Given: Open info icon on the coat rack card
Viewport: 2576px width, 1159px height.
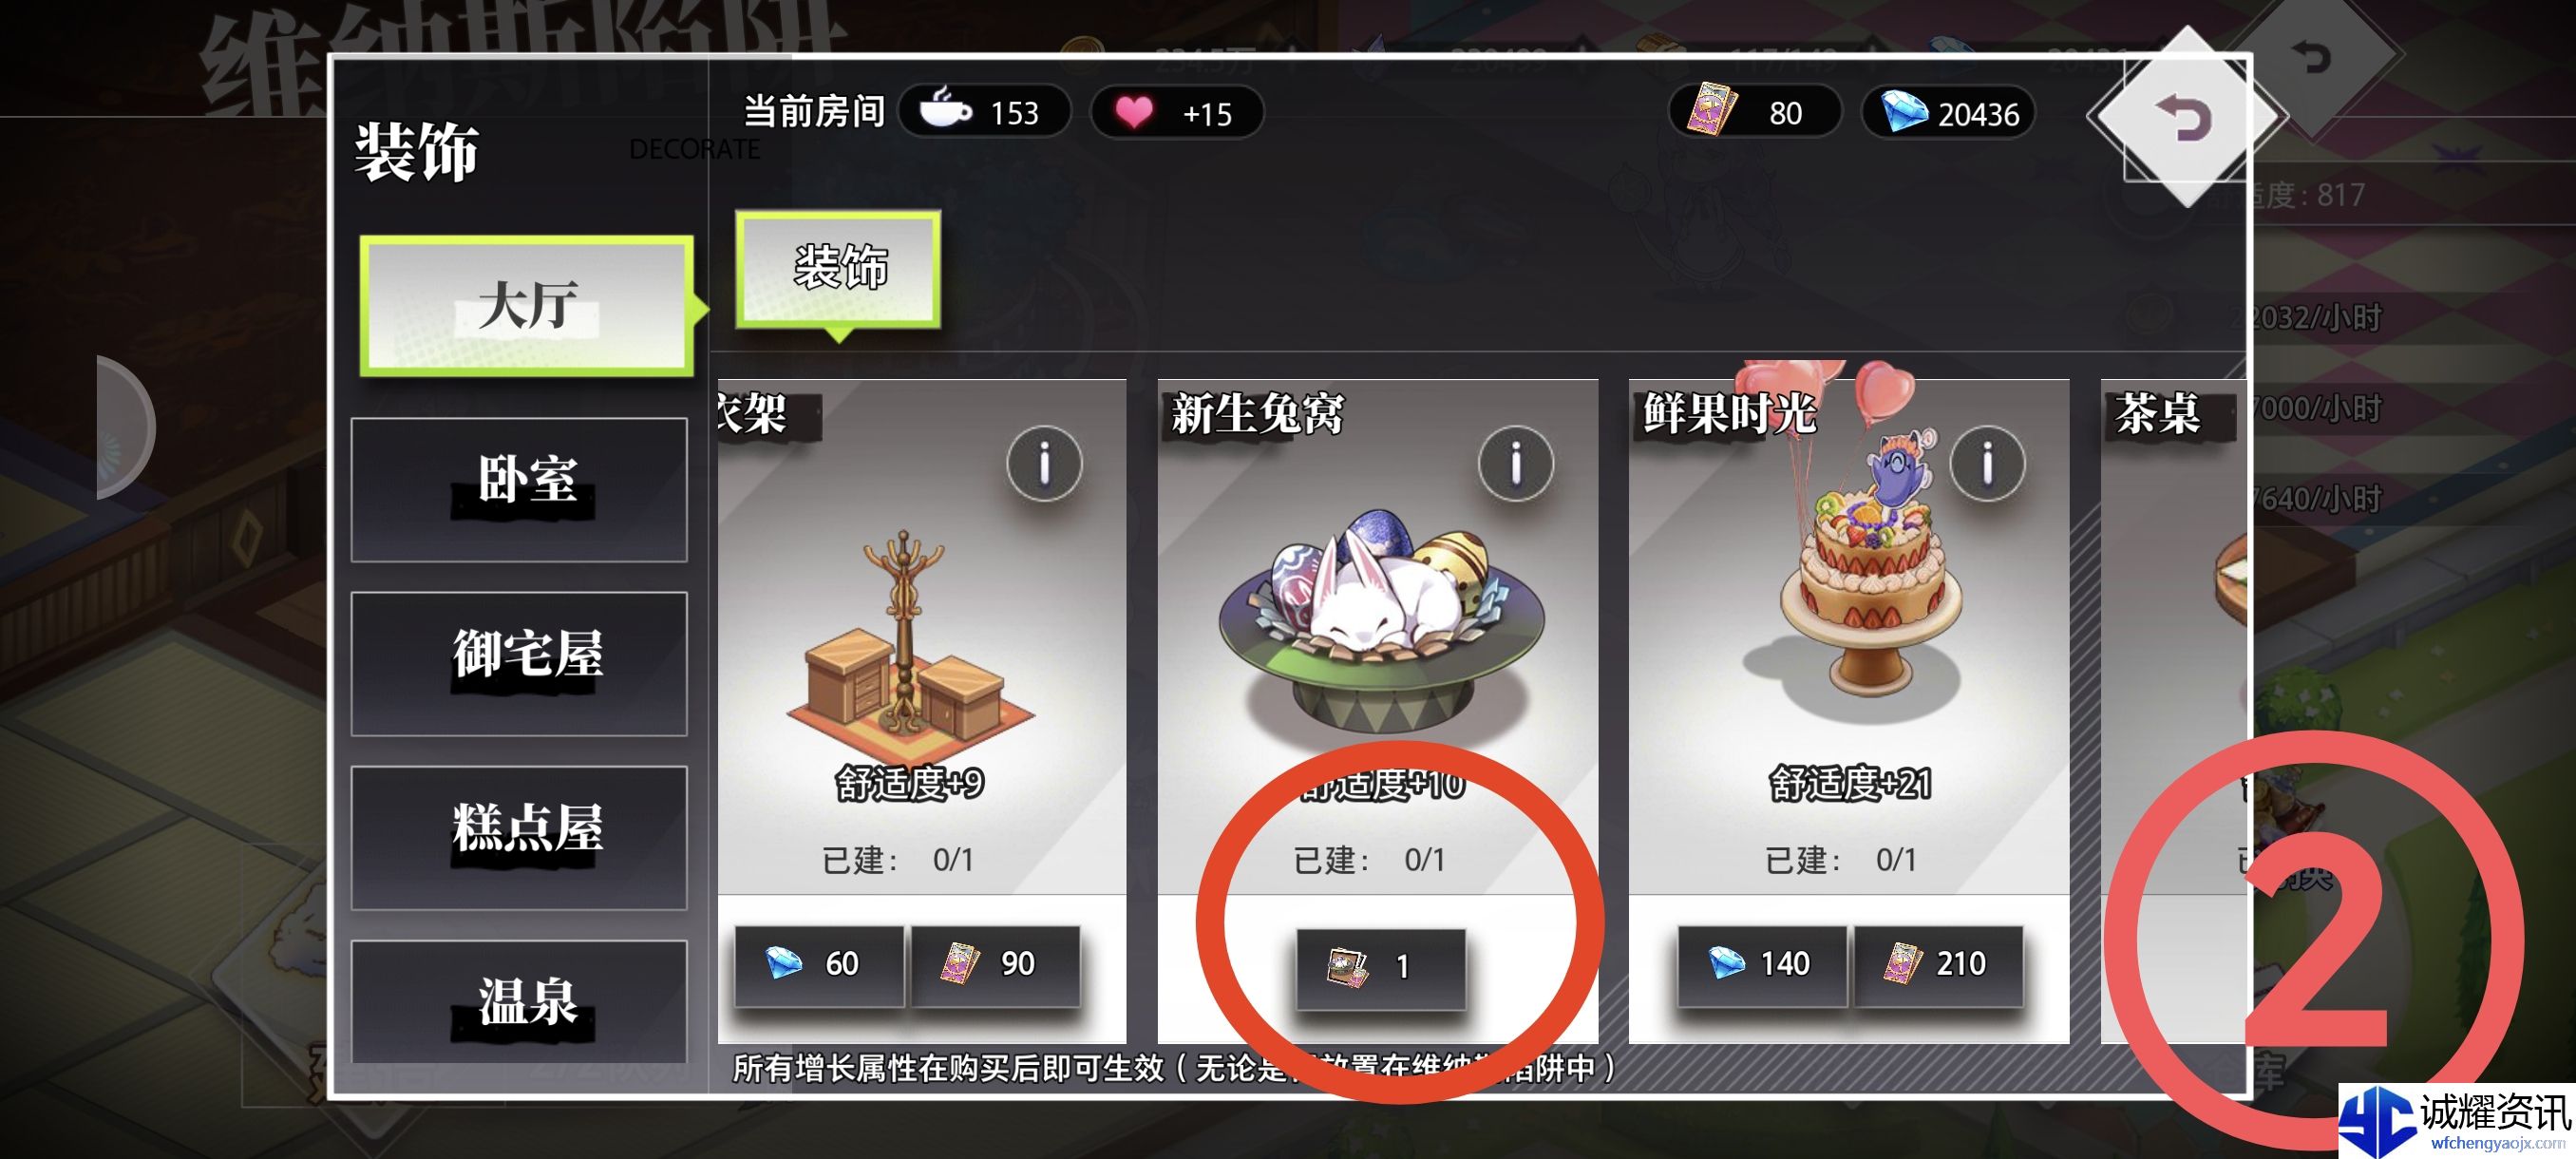Looking at the screenshot, I should [x=1044, y=464].
